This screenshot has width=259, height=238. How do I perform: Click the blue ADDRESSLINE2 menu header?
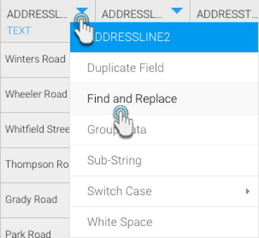click(x=164, y=37)
